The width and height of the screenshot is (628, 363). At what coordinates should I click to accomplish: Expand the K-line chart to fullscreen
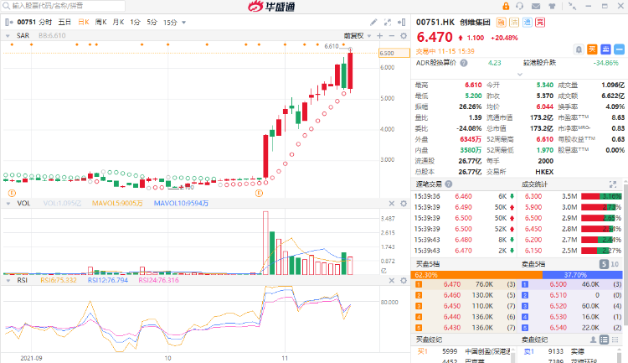(388, 22)
